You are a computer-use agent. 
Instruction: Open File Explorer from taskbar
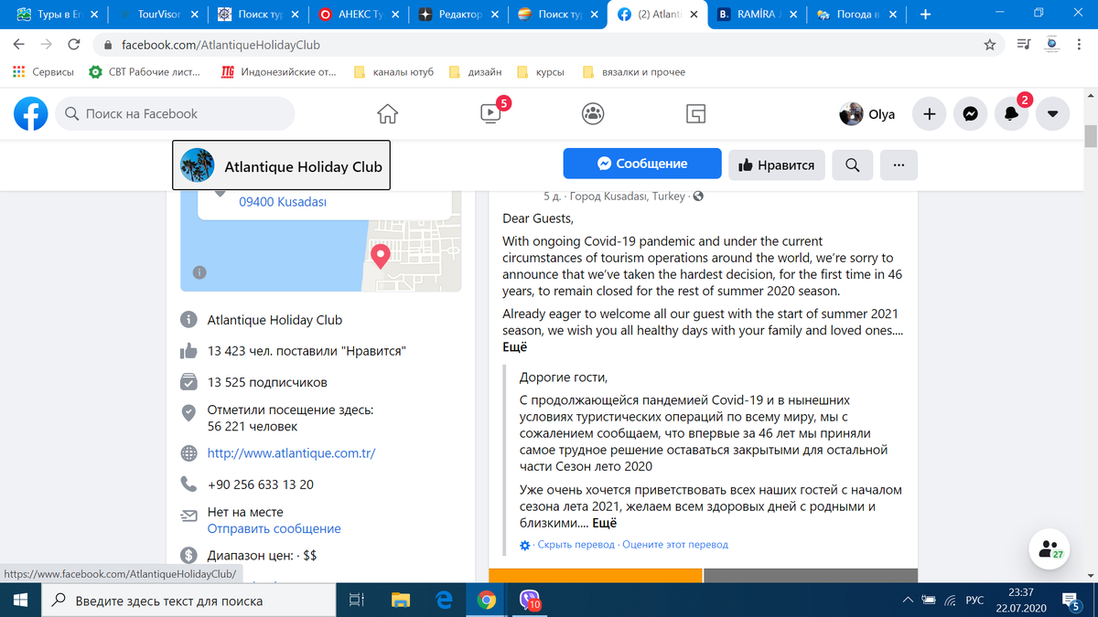(401, 600)
